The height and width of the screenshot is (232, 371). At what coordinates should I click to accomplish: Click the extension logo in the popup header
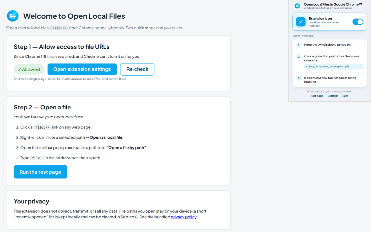pyautogui.click(x=297, y=6)
